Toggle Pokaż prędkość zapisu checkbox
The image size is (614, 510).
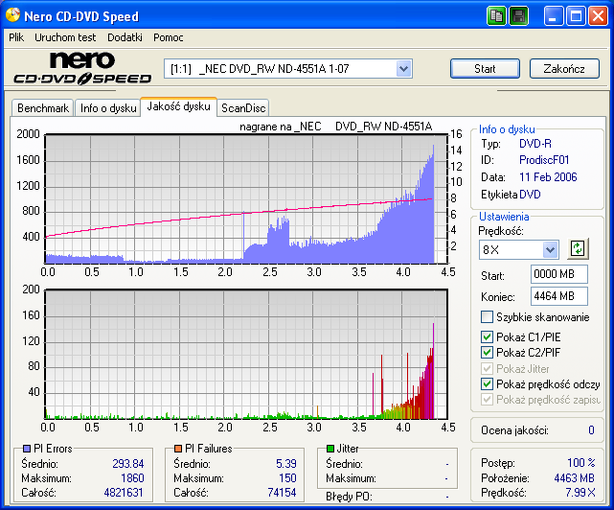pyautogui.click(x=487, y=400)
